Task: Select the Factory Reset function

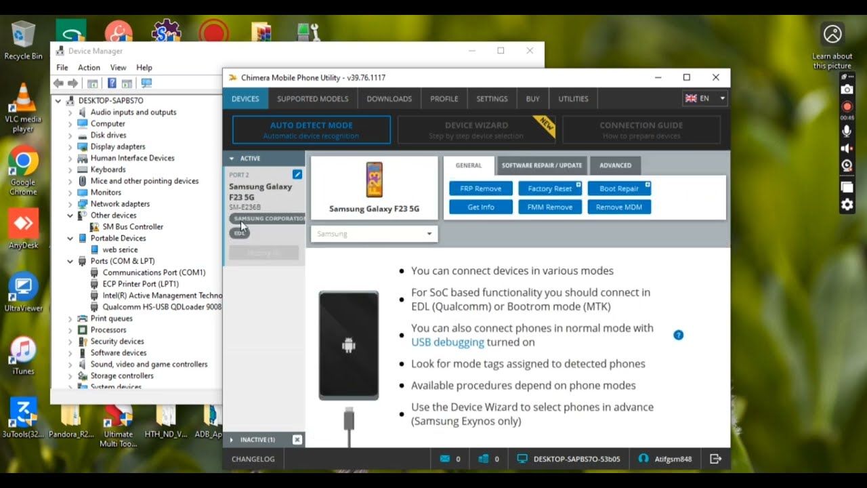Action: pos(549,188)
